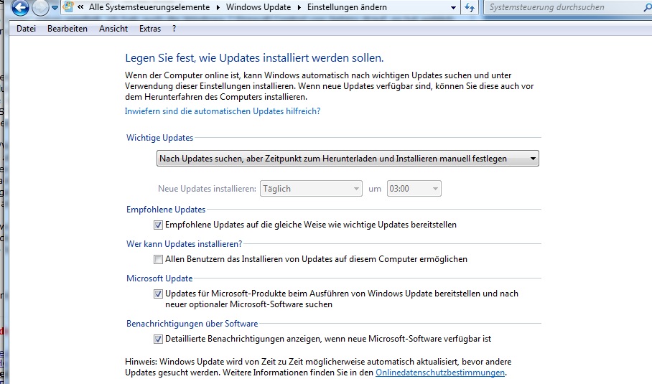
Task: Toggle Empfohlene Updates checkbox
Action: click(158, 225)
